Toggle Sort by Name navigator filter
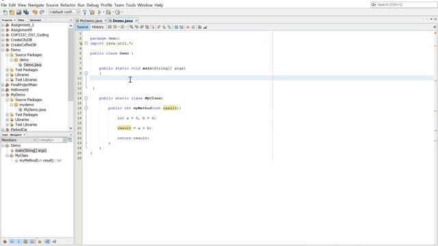Viewport: 438px width, 246px height. [x=47, y=241]
